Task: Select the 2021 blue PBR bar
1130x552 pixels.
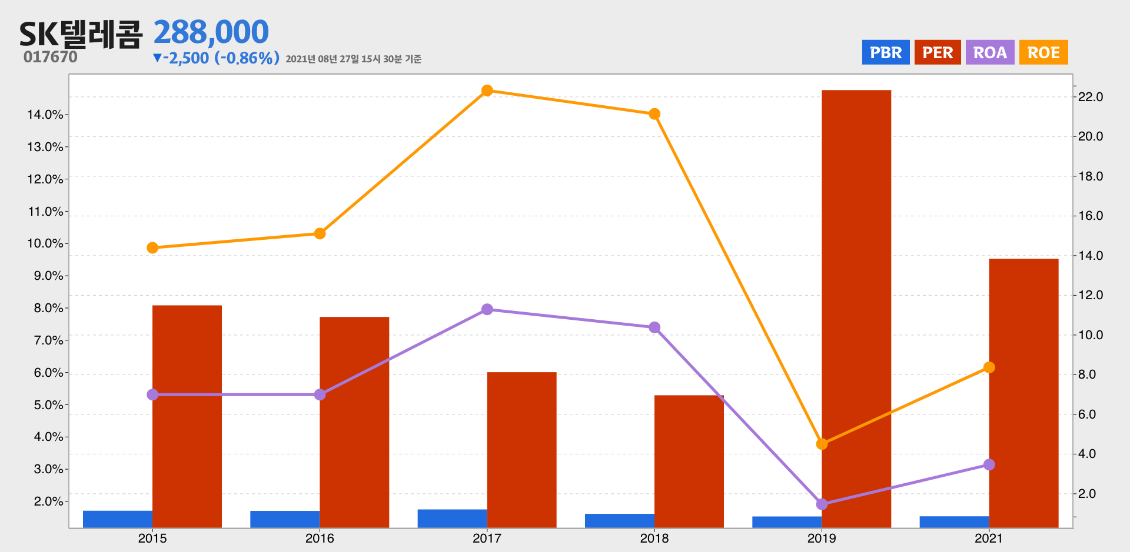Action: tap(955, 522)
